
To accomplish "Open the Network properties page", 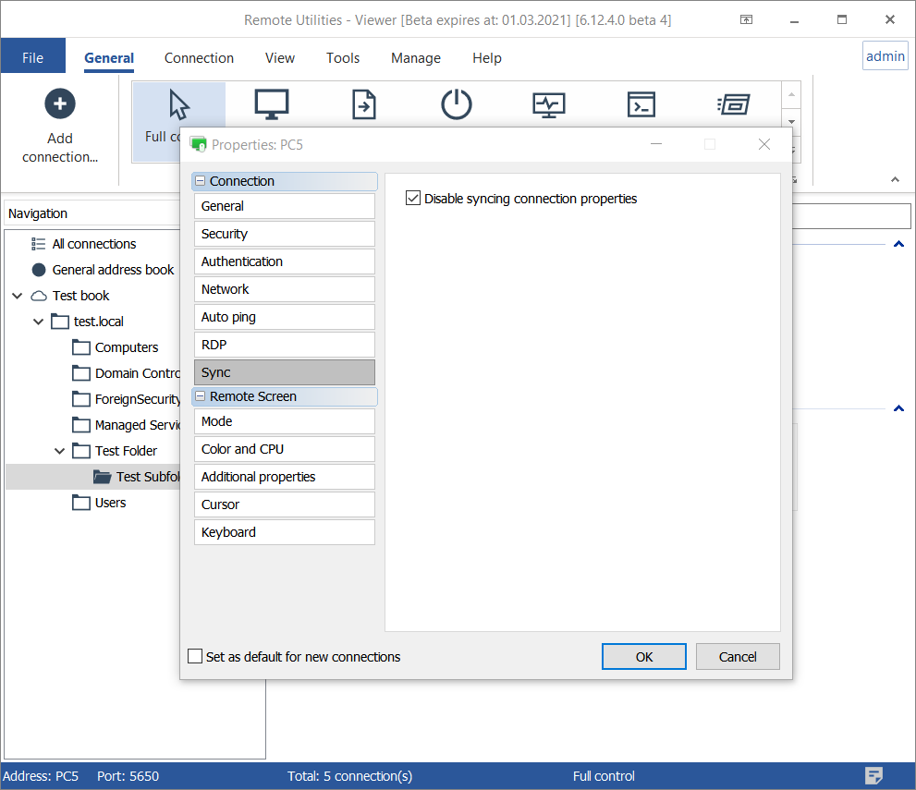I will pos(285,289).
